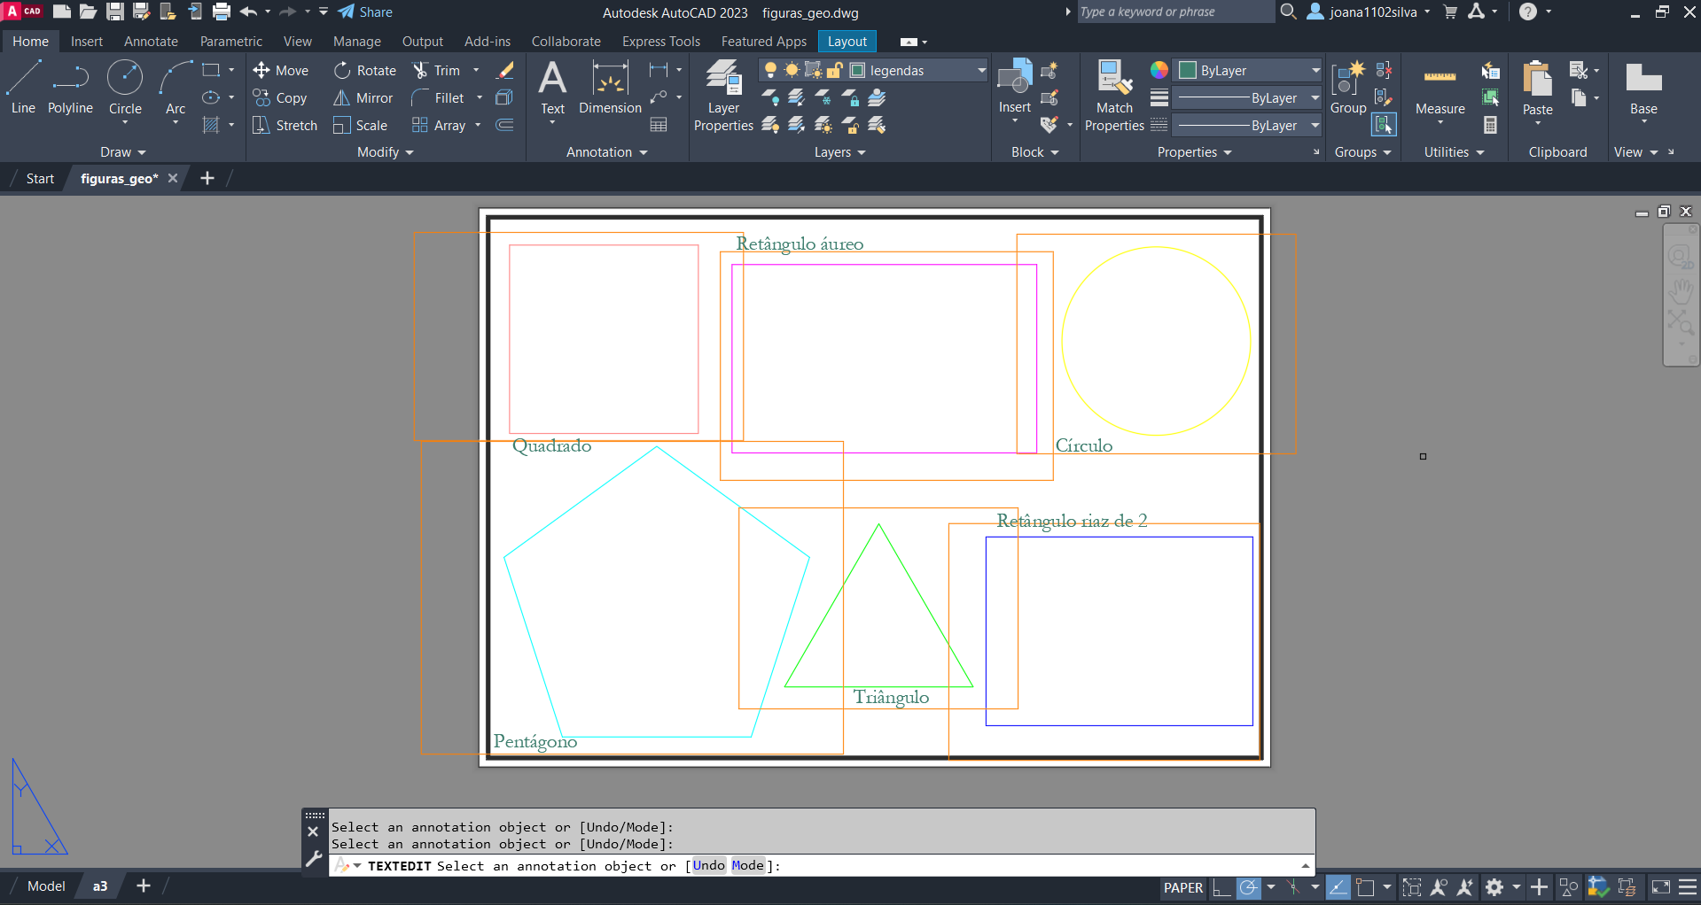Switch to the Model layout tab

pyautogui.click(x=46, y=886)
